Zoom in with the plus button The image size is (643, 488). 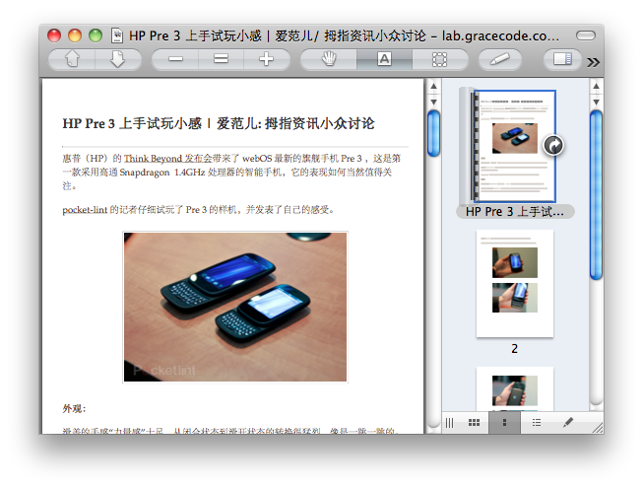pos(267,59)
